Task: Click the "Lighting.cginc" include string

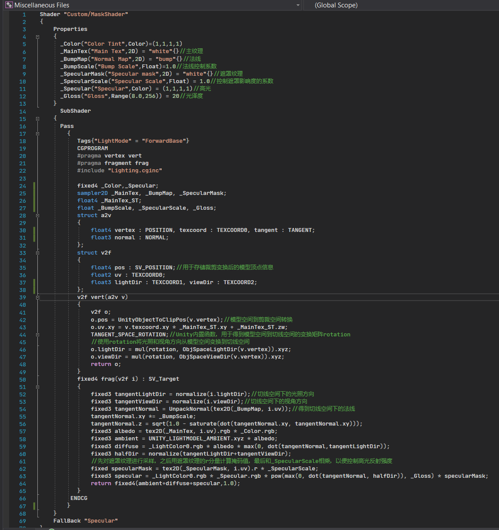Action: [x=135, y=171]
